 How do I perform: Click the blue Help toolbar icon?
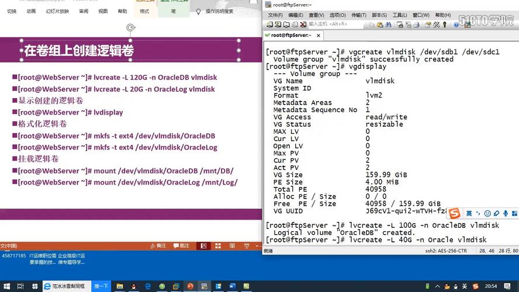pos(456,25)
